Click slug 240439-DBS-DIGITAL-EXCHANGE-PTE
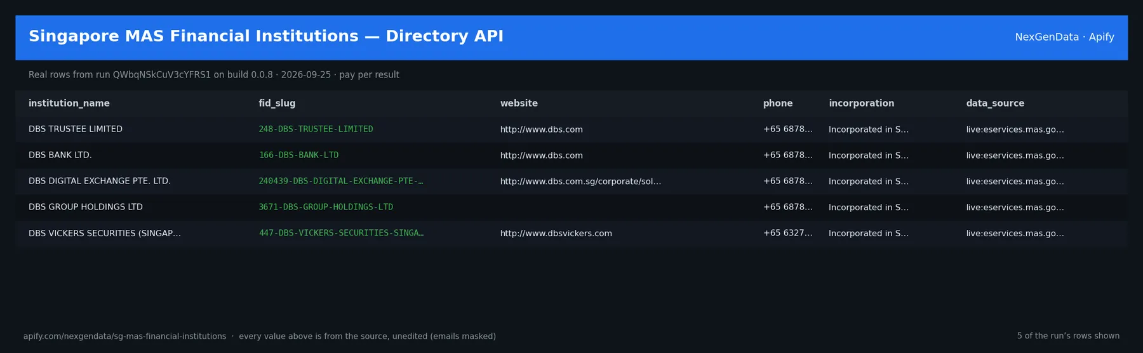The image size is (1143, 353). coord(341,182)
